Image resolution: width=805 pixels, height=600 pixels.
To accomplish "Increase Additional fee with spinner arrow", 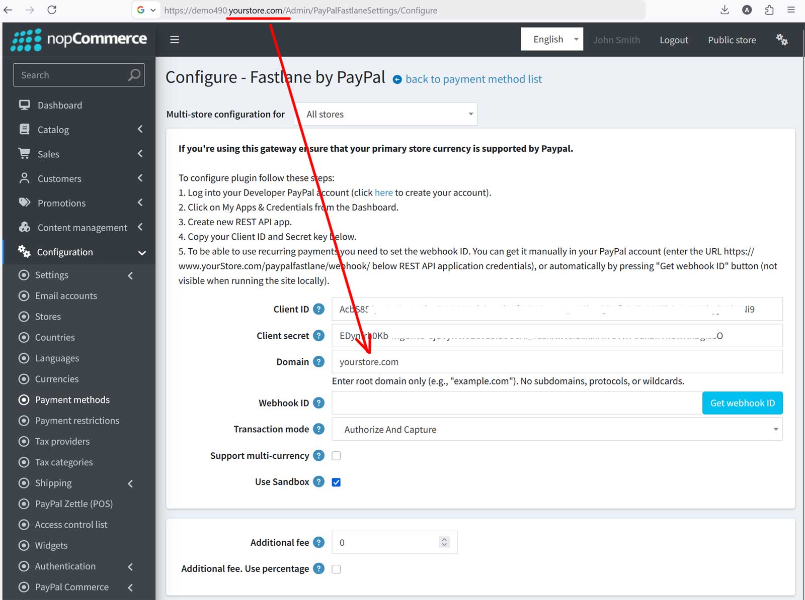I will 444,539.
